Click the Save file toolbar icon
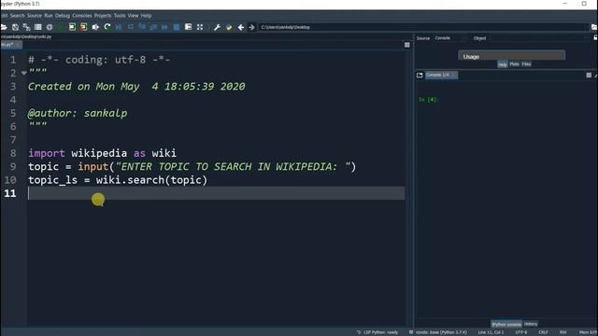This screenshot has height=336, width=598. pos(15,27)
